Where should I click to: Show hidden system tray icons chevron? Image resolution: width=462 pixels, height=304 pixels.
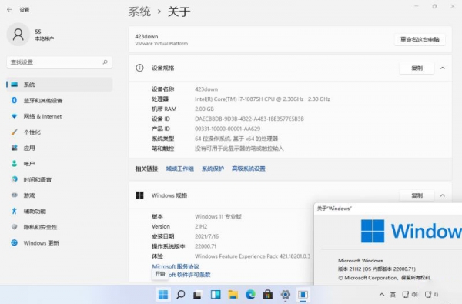click(x=382, y=294)
